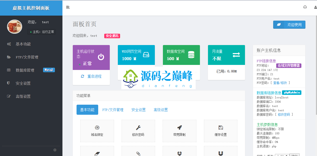Open 带宽限制 rocket tile
317x156 pixels.
point(179,131)
